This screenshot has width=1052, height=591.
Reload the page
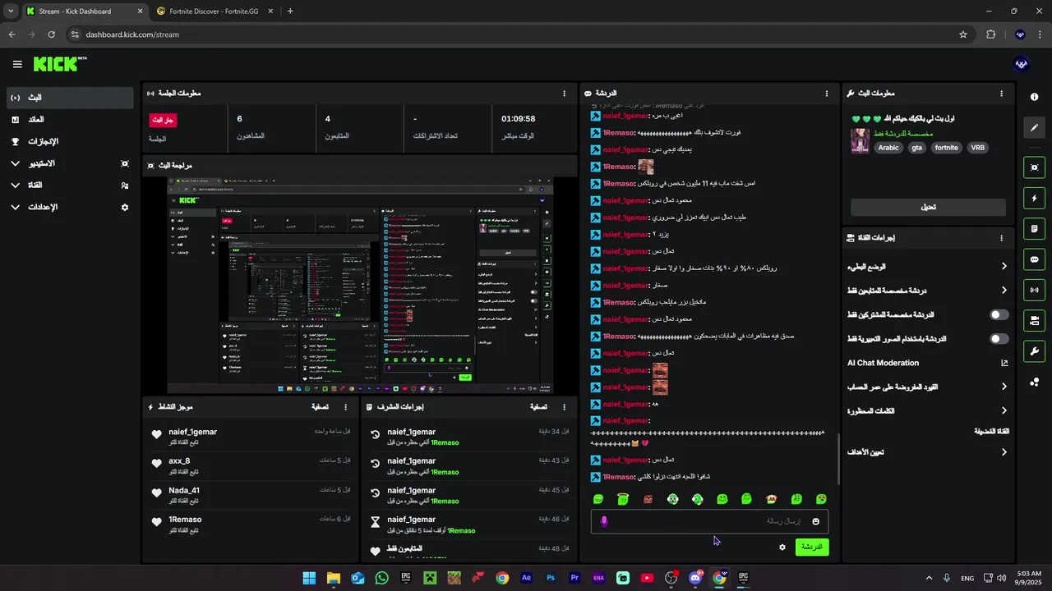[x=51, y=34]
